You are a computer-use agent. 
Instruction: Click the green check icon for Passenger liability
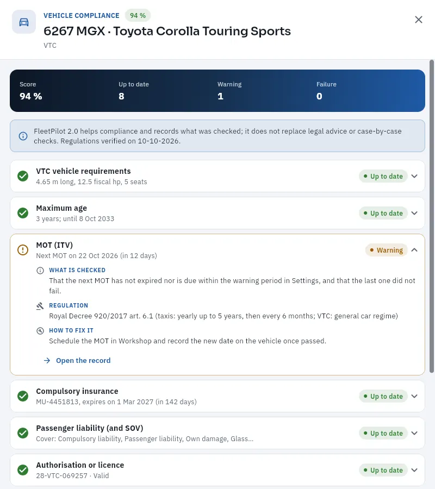click(23, 433)
